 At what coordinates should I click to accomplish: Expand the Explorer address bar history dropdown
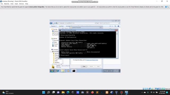[95, 23]
